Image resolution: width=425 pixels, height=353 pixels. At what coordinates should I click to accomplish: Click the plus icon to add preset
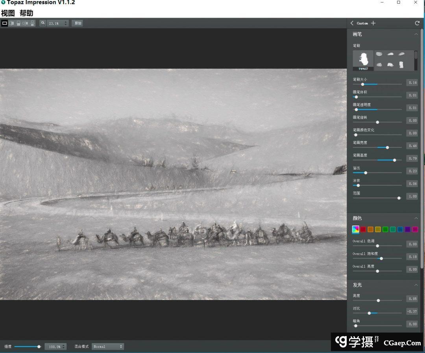(373, 23)
